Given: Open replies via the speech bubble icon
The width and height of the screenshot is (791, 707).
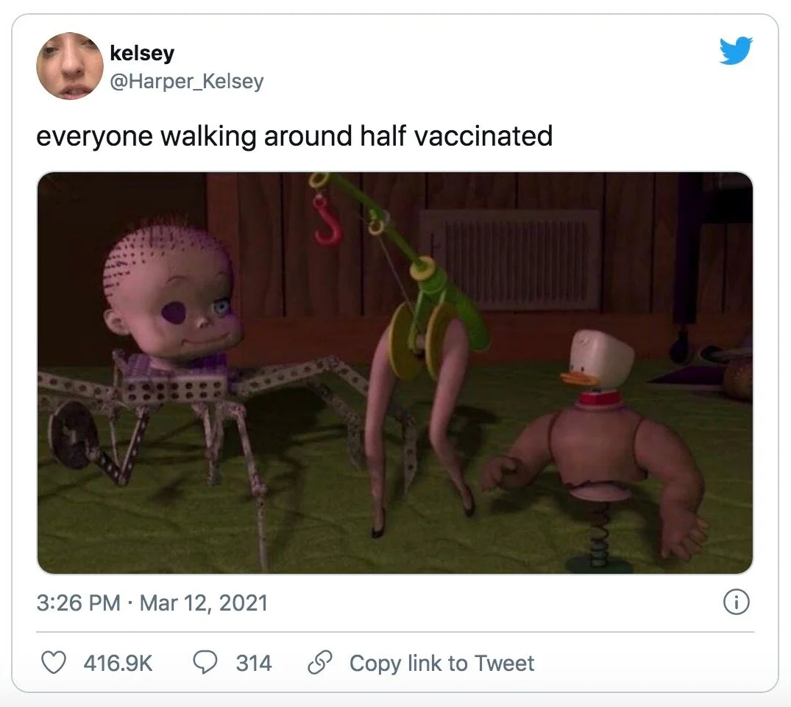Looking at the screenshot, I should (x=206, y=663).
